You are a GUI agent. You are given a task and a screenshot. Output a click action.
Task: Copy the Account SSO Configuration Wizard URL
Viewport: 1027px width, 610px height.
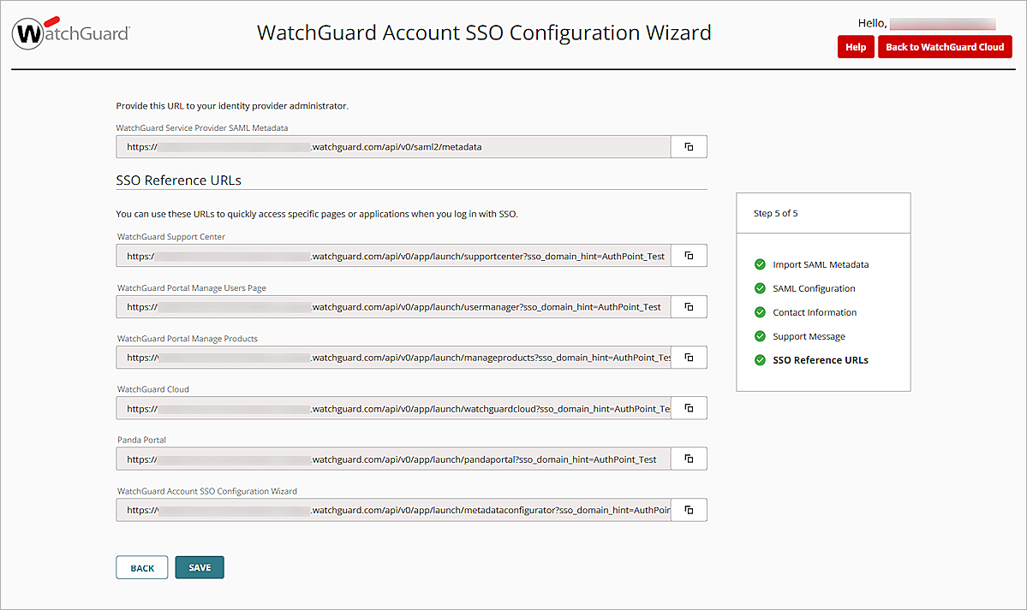(x=689, y=510)
